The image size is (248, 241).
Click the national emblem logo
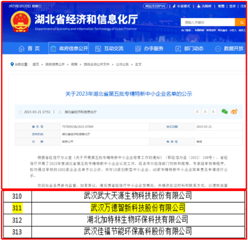click(x=20, y=22)
